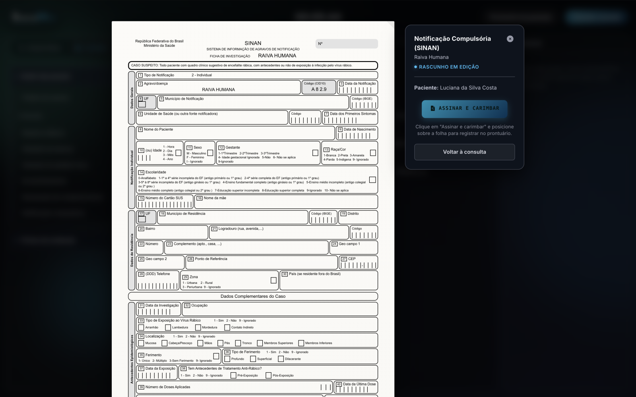
Task: Check the Mordedura exposure box
Action: [198, 328]
